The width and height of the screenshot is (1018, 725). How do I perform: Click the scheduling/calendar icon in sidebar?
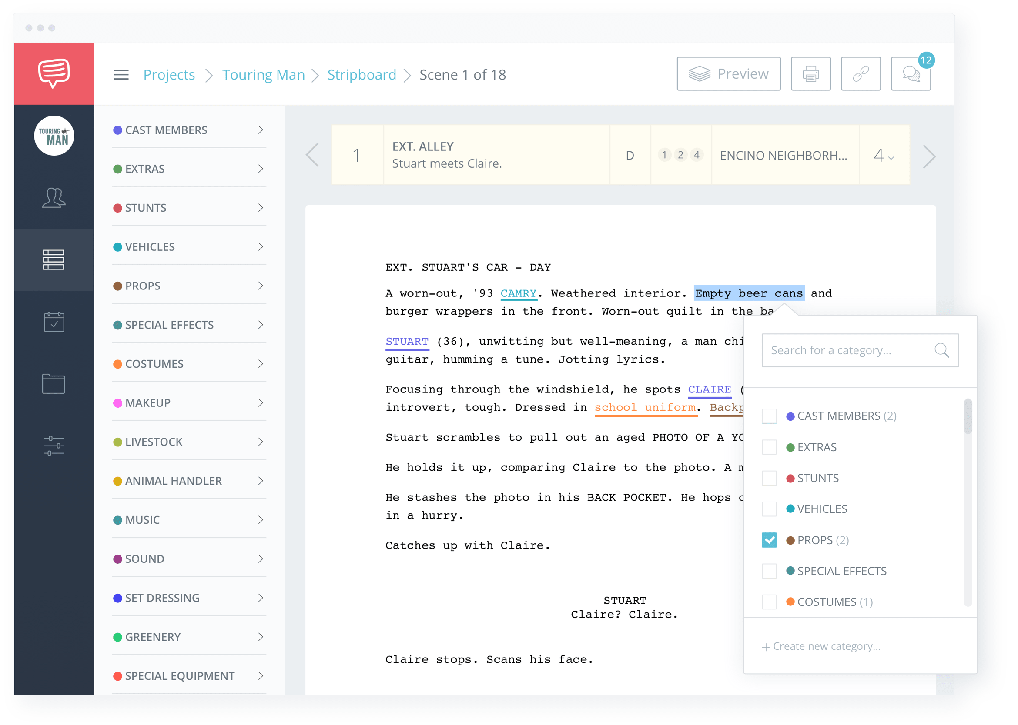(54, 324)
